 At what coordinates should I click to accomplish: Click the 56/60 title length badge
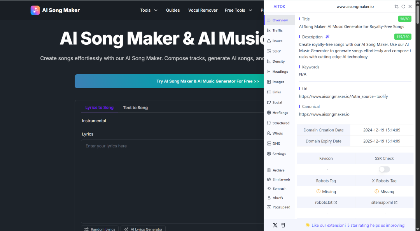405,19
